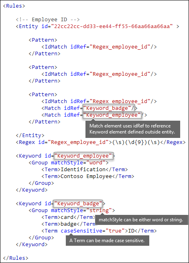This screenshot has height=263, width=189.
Task: Click the "Employee ID" XML comment
Action: point(48,20)
